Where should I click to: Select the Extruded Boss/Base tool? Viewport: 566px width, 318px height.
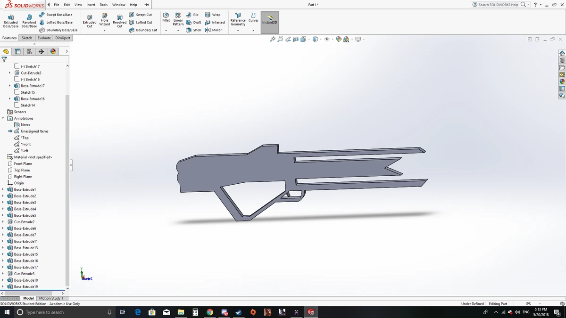pyautogui.click(x=10, y=21)
